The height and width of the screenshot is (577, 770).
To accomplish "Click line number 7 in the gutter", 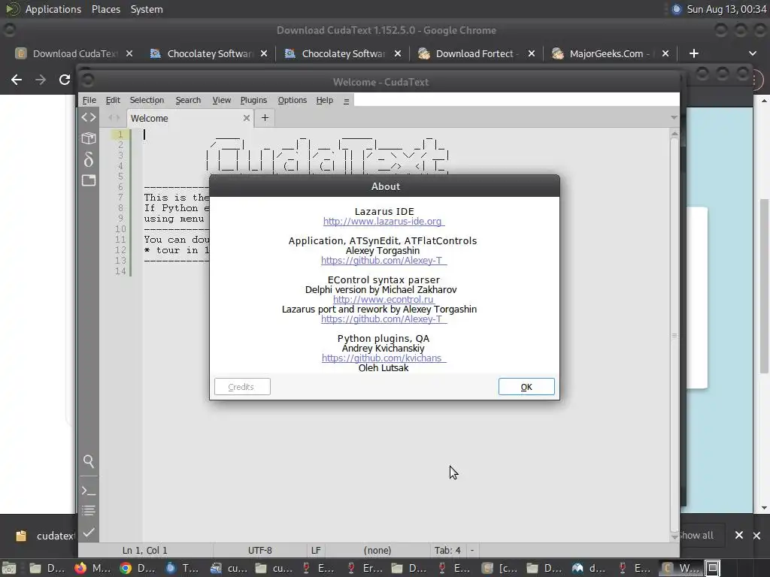I will pyautogui.click(x=120, y=198).
